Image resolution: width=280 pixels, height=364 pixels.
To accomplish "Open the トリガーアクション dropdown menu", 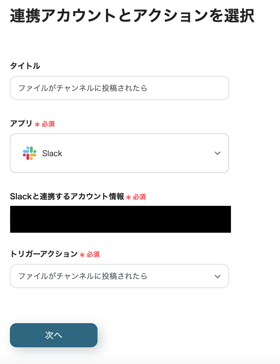I will 119,276.
